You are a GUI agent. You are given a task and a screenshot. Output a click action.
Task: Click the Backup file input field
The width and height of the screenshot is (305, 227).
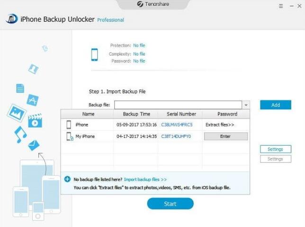(x=178, y=105)
